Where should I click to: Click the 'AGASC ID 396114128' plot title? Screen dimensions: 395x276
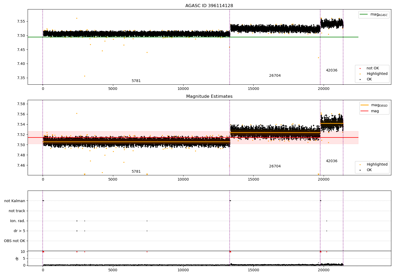[209, 6]
